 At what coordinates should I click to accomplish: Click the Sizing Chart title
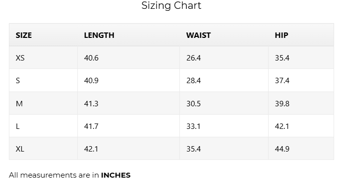(x=171, y=6)
